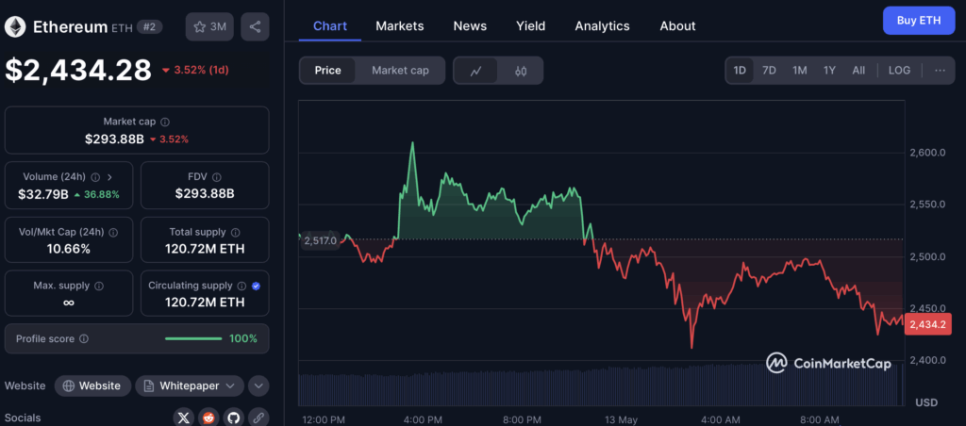
Task: Toggle LOG scale on the chart
Action: click(x=899, y=70)
